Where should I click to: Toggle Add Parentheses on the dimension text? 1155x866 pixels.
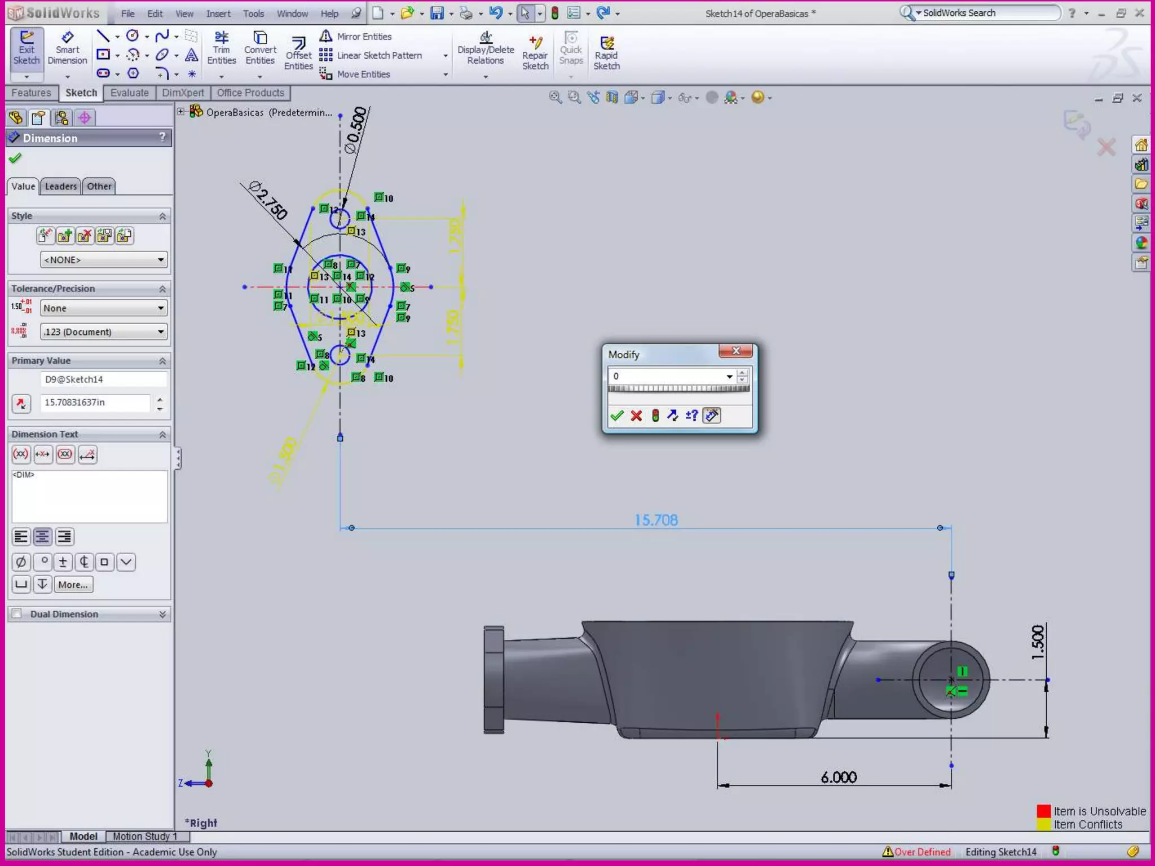click(x=21, y=454)
